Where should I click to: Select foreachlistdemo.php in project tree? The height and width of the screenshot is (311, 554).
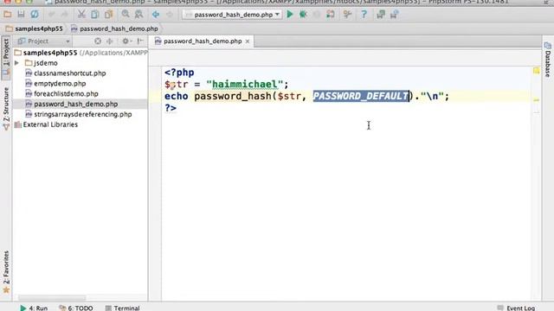coord(61,94)
